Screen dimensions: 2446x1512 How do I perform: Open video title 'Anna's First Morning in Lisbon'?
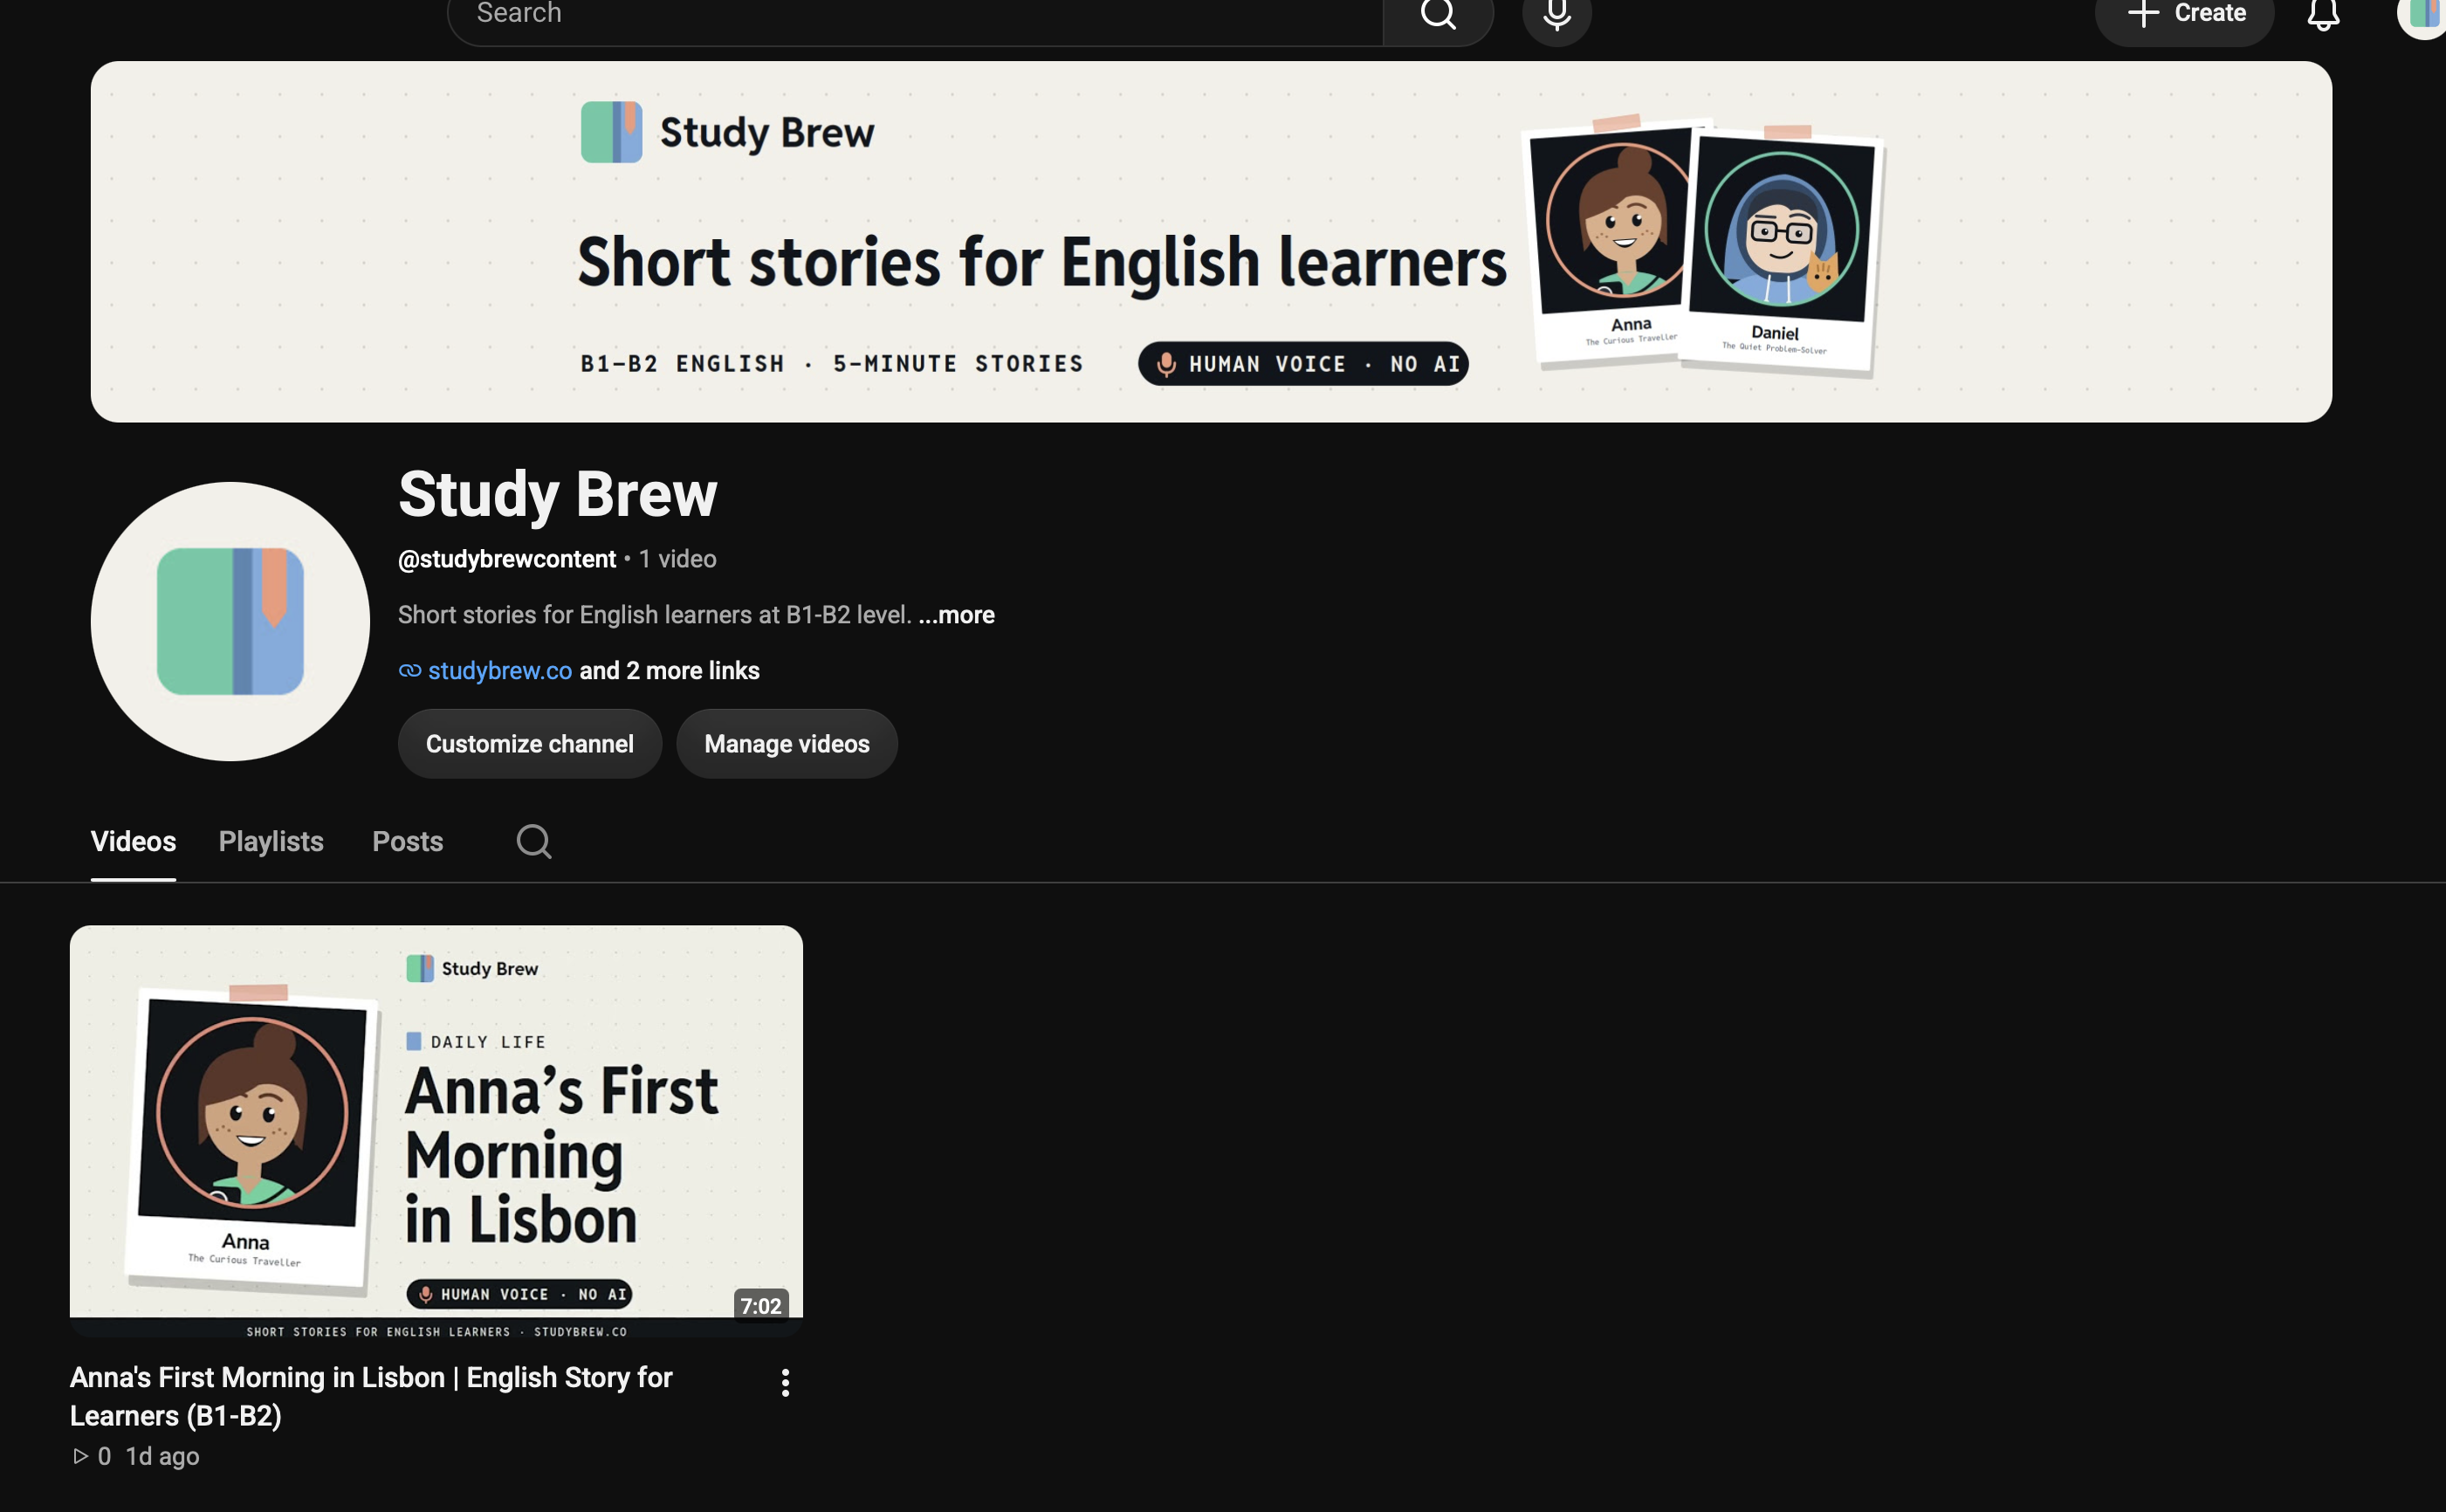[x=371, y=1397]
